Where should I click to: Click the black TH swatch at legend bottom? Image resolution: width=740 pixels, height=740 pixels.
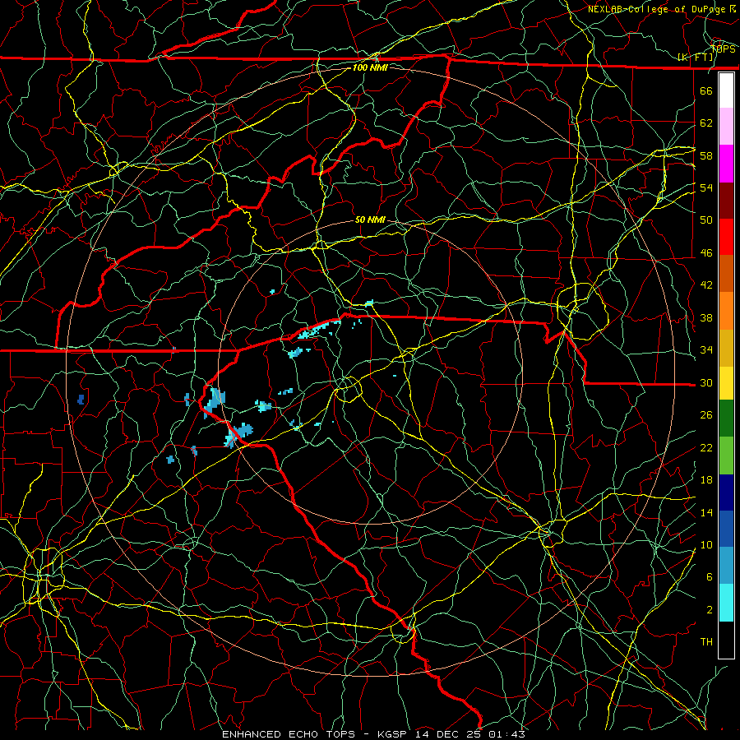tap(726, 640)
